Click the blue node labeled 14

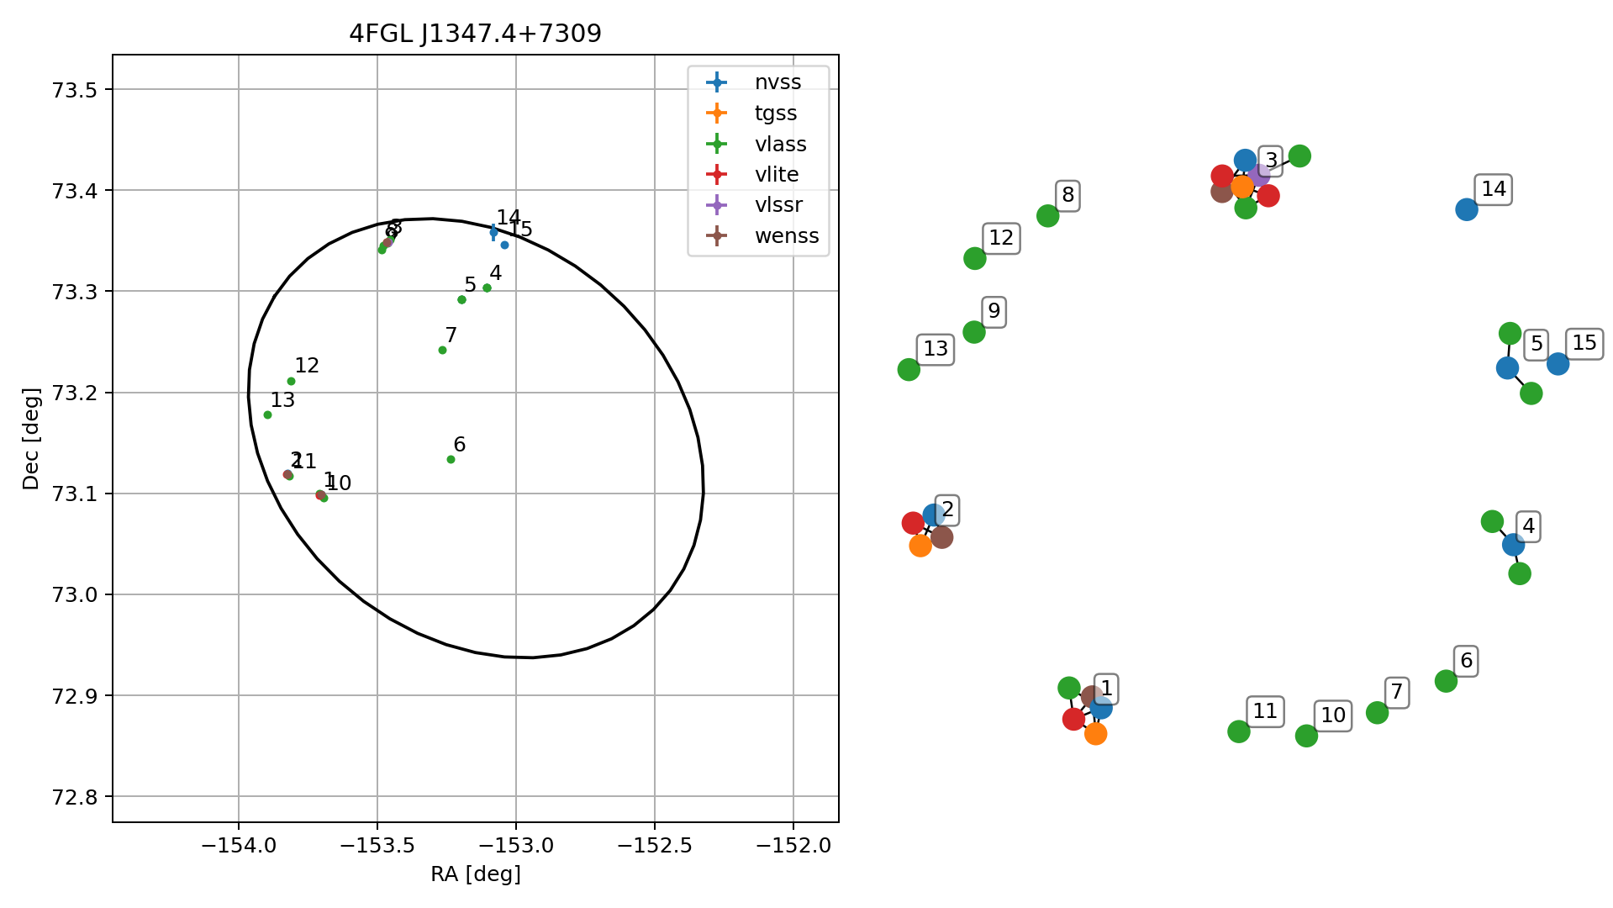pyautogui.click(x=1467, y=209)
